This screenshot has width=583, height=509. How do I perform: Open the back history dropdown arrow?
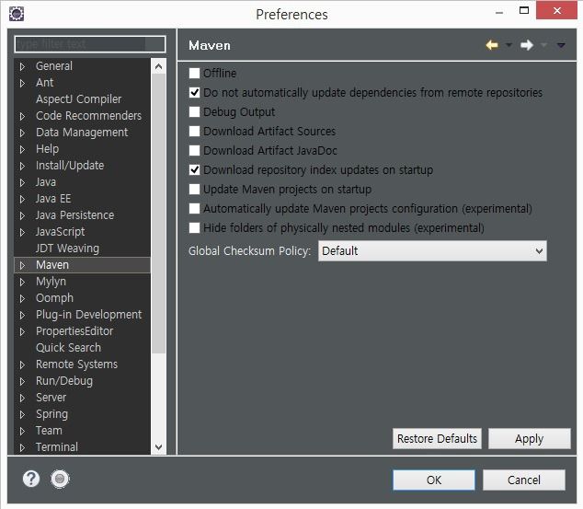pyautogui.click(x=509, y=45)
